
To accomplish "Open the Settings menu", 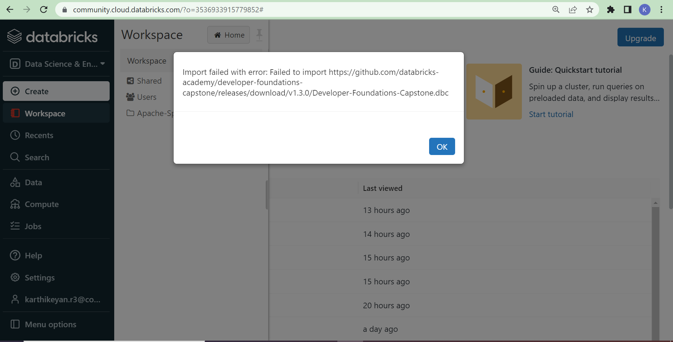I will (40, 278).
